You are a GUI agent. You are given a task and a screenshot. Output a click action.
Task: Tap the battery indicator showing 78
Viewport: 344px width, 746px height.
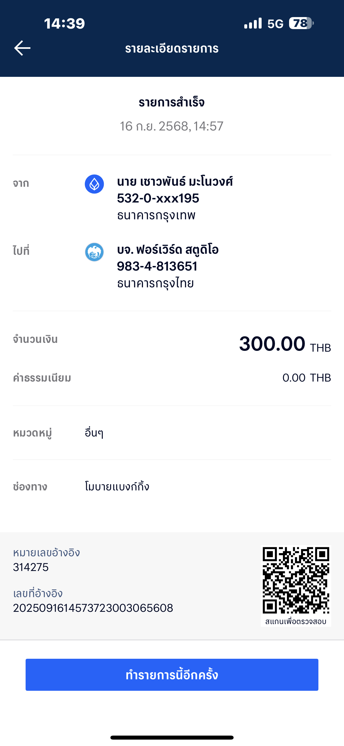(x=301, y=23)
